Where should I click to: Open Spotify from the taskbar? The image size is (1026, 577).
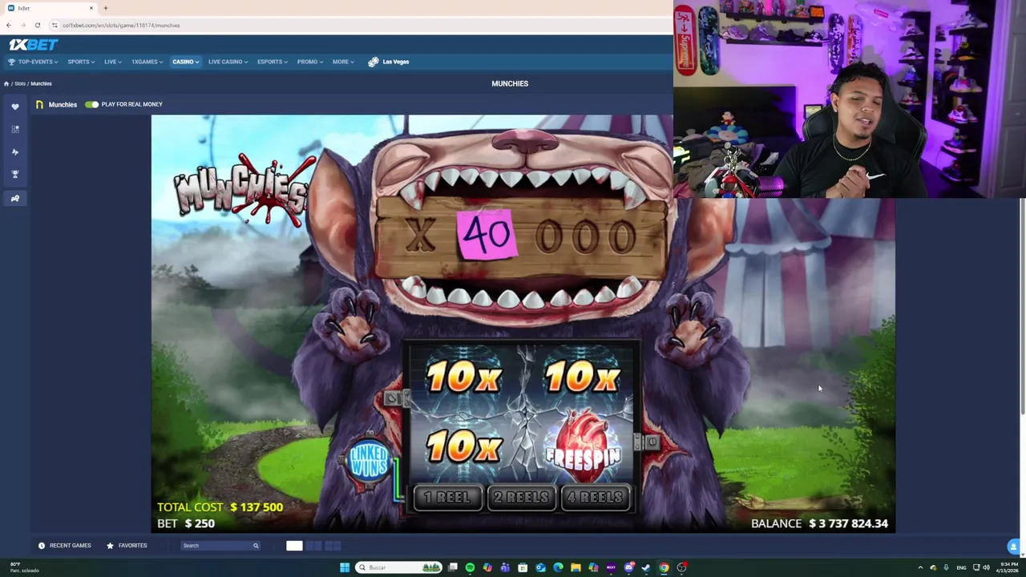[470, 567]
